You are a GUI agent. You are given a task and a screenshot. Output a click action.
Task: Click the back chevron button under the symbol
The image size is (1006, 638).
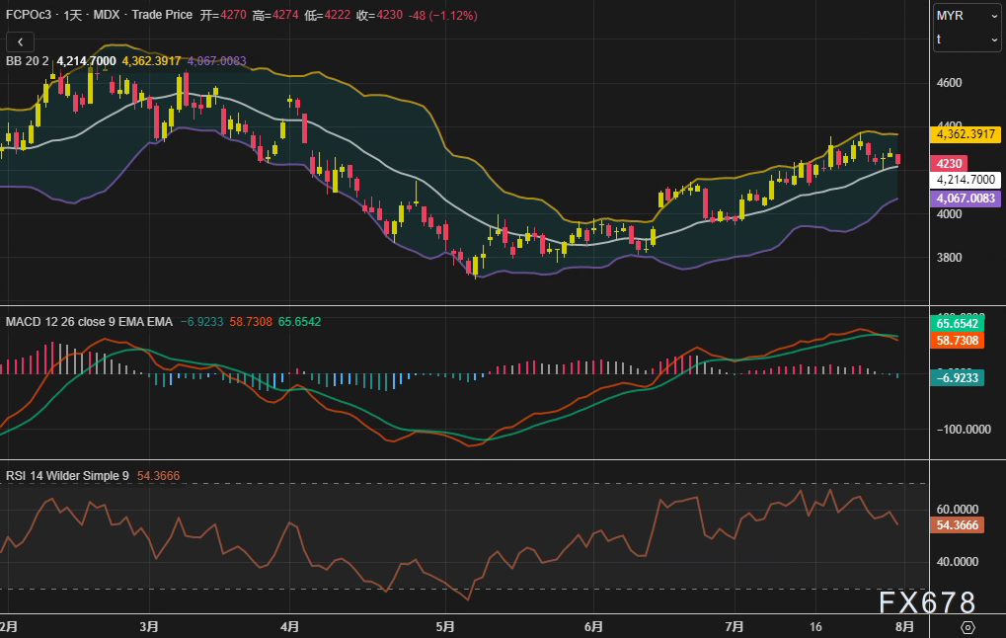pyautogui.click(x=20, y=41)
